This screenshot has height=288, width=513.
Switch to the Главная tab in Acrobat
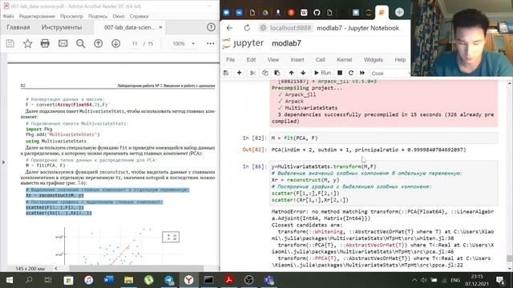point(18,27)
